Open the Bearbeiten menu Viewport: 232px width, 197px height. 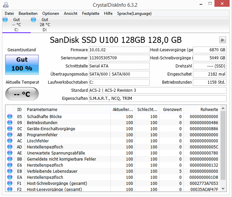coord(28,13)
